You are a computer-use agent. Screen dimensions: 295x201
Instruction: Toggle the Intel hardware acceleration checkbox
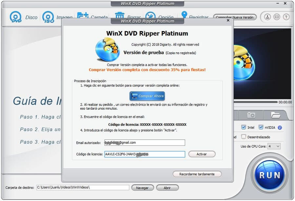point(244,127)
